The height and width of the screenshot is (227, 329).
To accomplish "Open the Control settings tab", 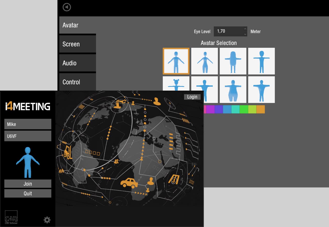I will click(77, 82).
